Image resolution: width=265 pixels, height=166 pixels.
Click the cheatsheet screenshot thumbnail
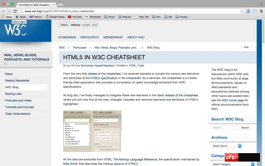point(92,131)
